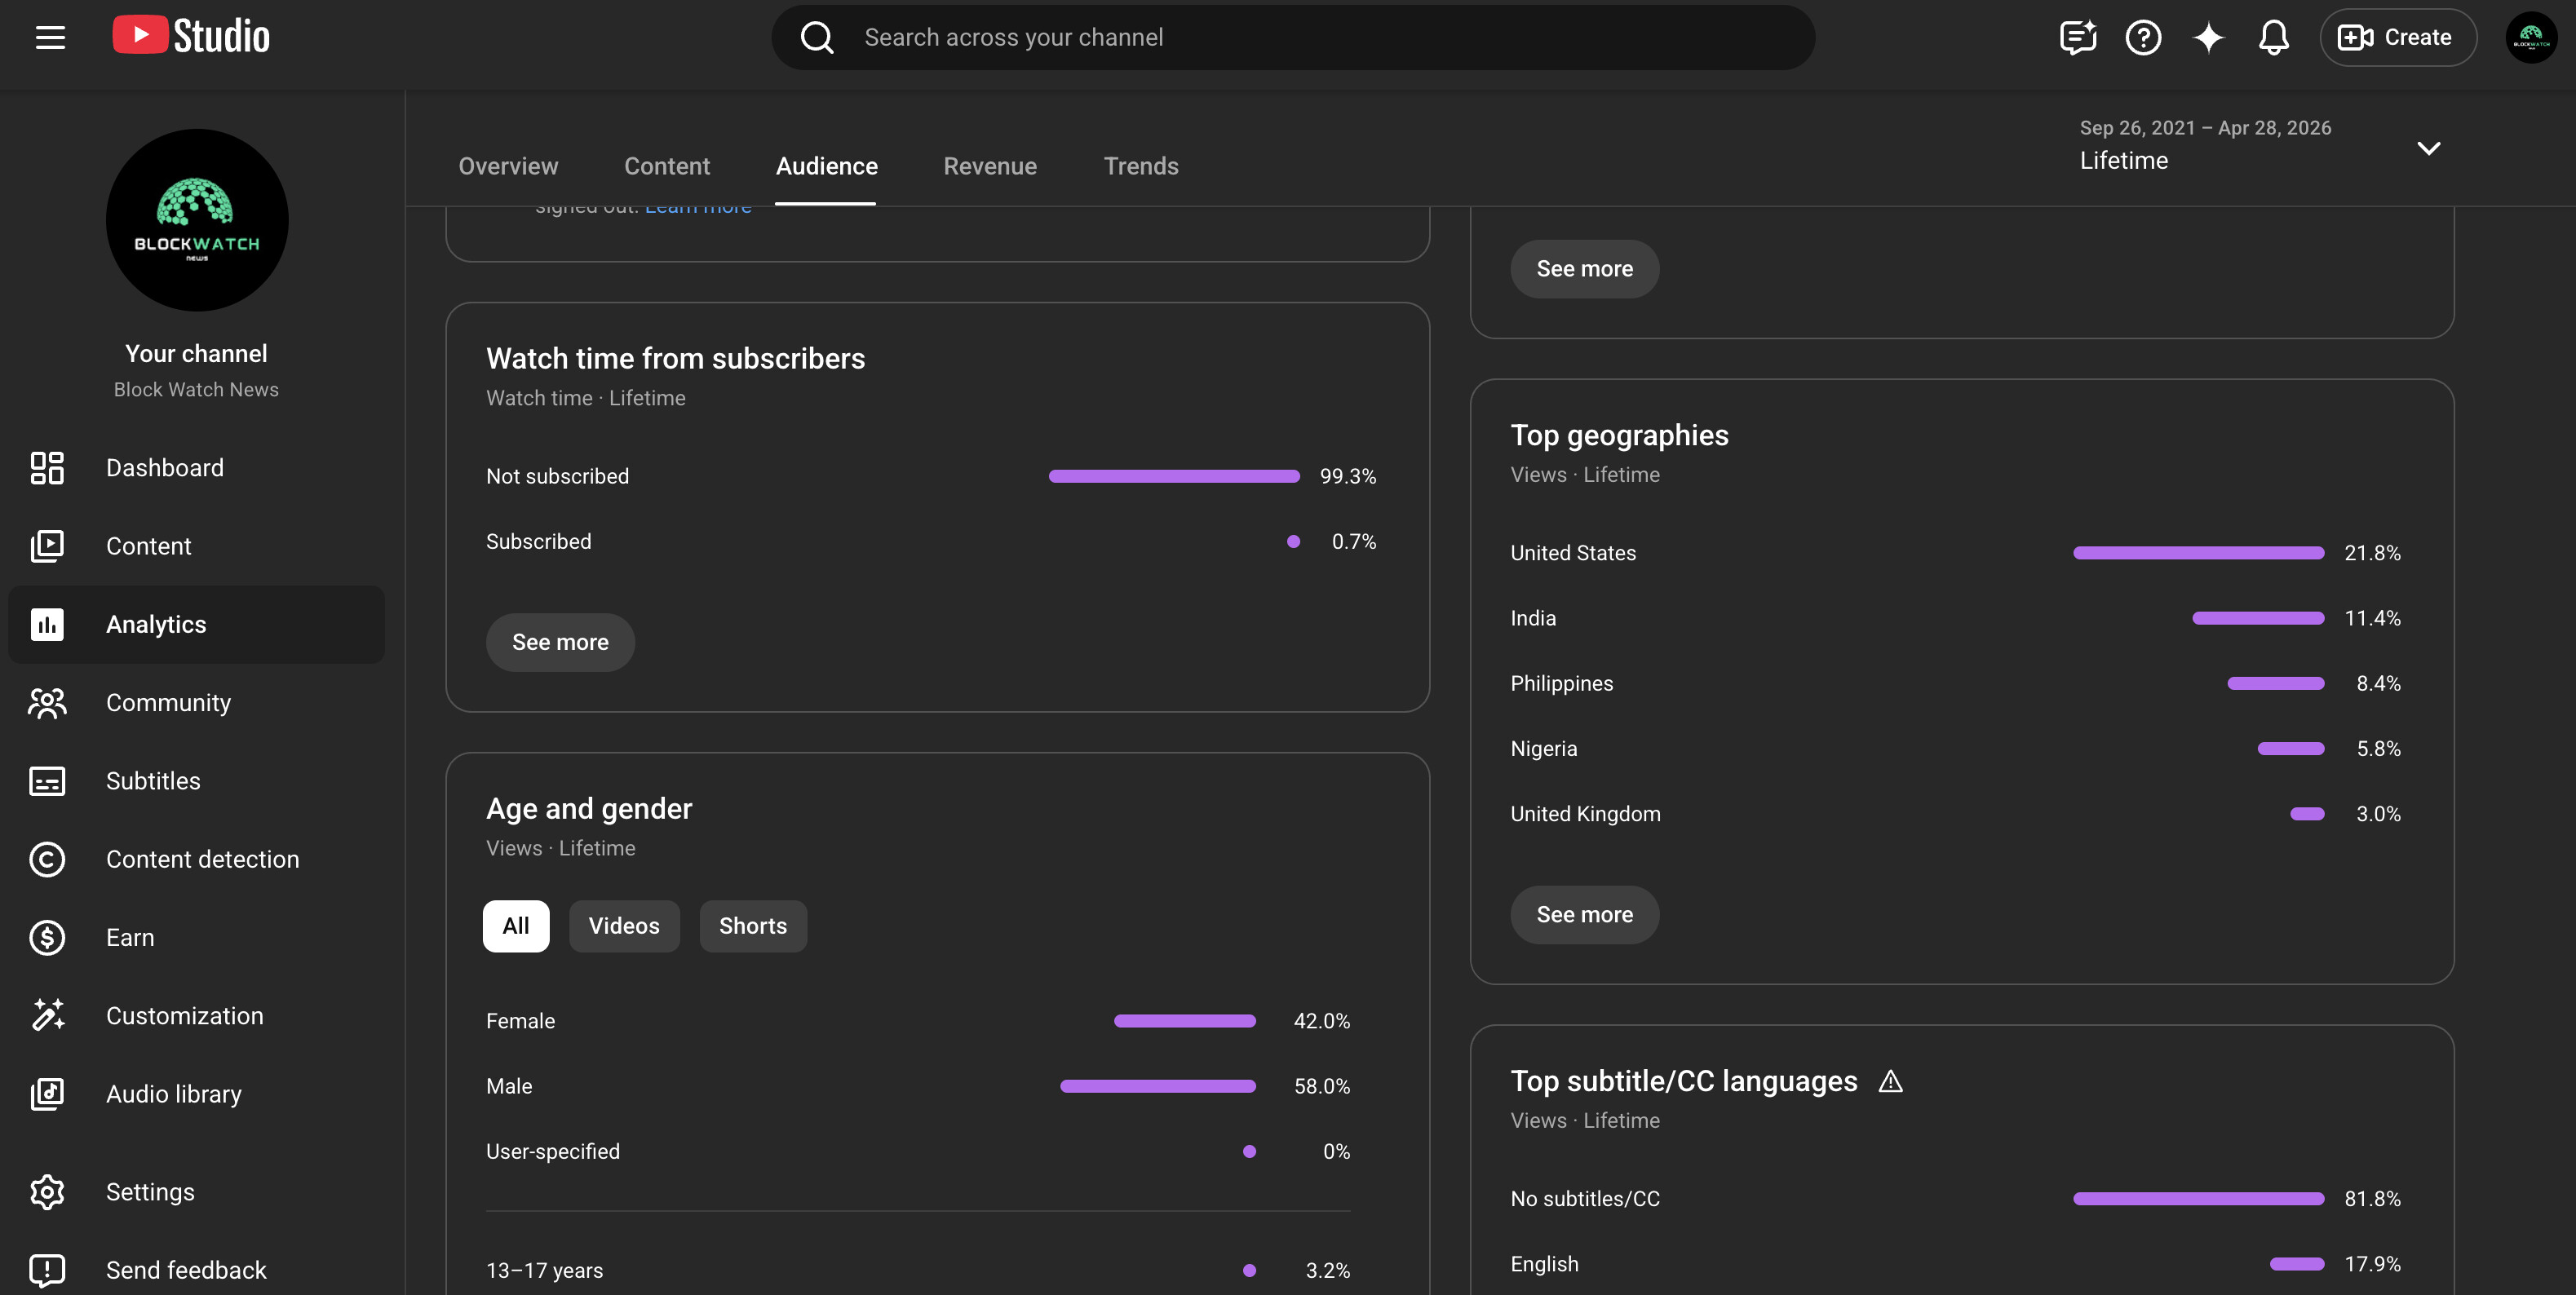
Task: Open the help question mark icon
Action: [x=2143, y=37]
